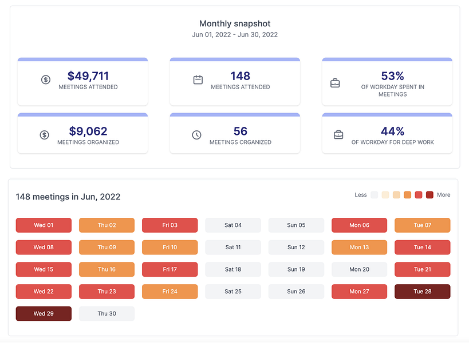Select the Thu 30 calendar cell
The height and width of the screenshot is (343, 469).
(107, 313)
